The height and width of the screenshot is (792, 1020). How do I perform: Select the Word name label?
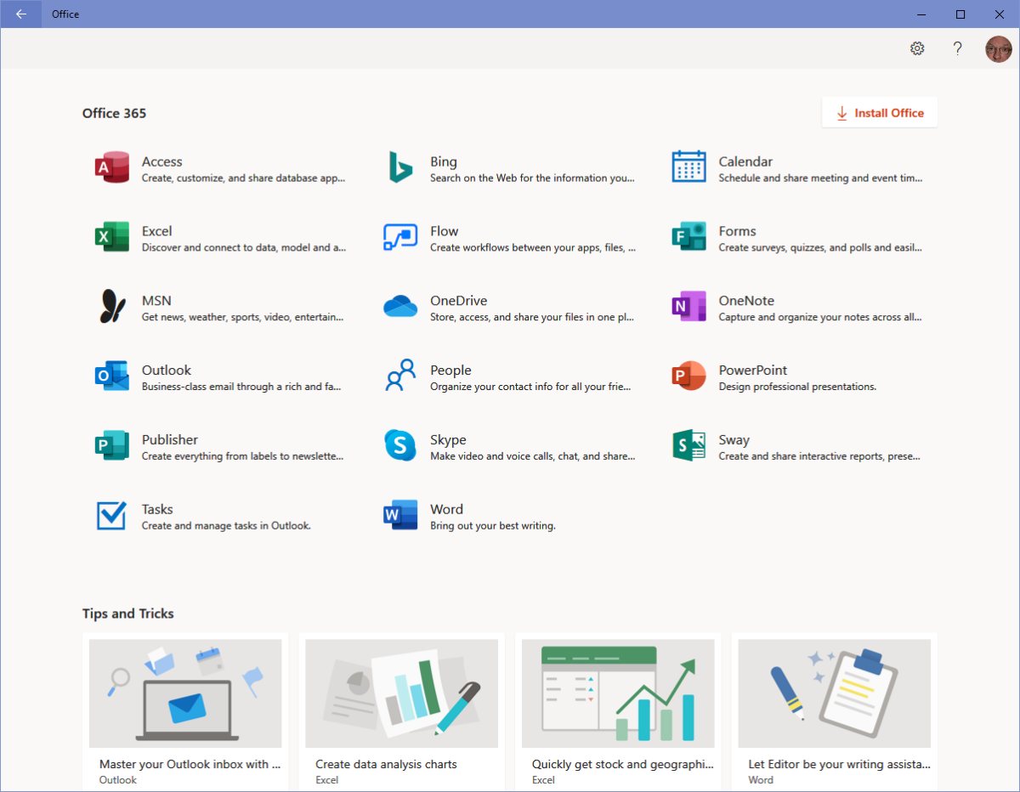tap(447, 509)
